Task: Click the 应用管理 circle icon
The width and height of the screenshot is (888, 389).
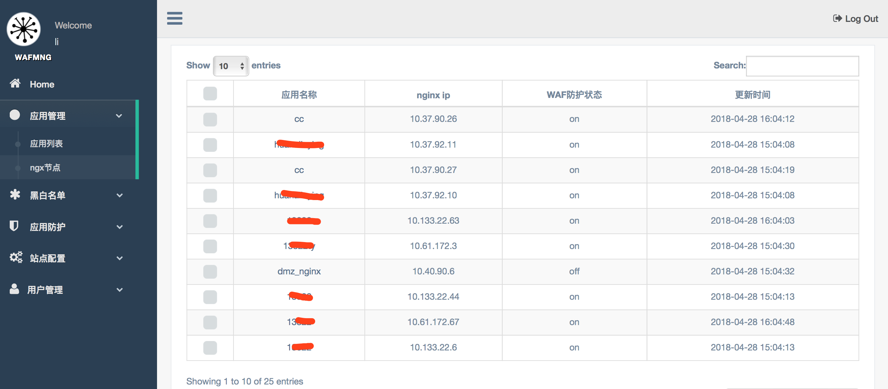Action: [x=15, y=115]
